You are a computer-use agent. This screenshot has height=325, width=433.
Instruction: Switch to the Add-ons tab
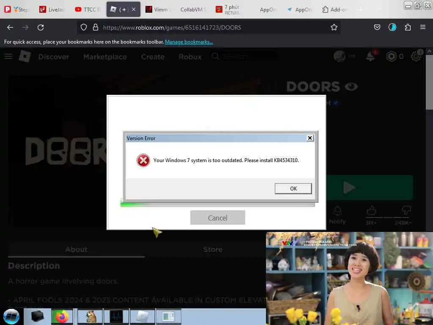tap(335, 9)
